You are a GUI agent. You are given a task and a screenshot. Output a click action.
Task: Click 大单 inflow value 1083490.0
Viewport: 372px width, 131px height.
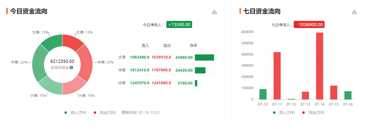pyautogui.click(x=139, y=57)
